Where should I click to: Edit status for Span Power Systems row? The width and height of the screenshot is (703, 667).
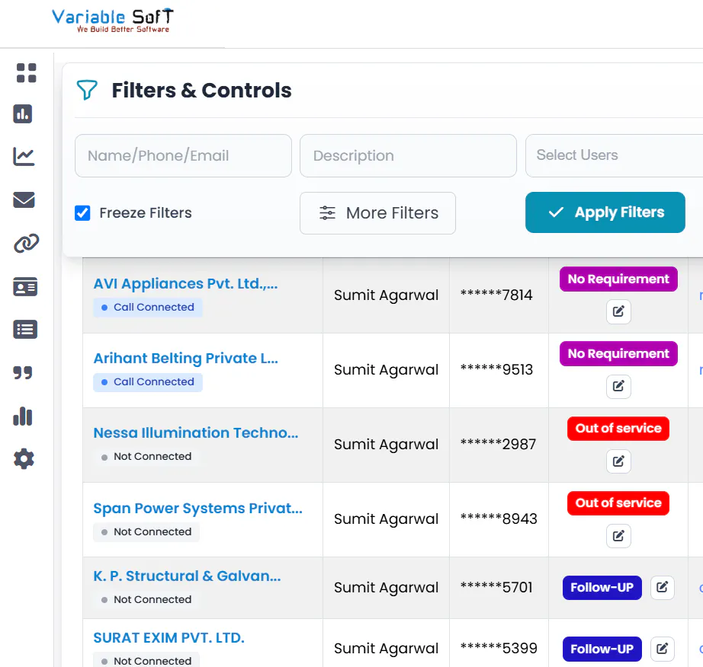[618, 536]
